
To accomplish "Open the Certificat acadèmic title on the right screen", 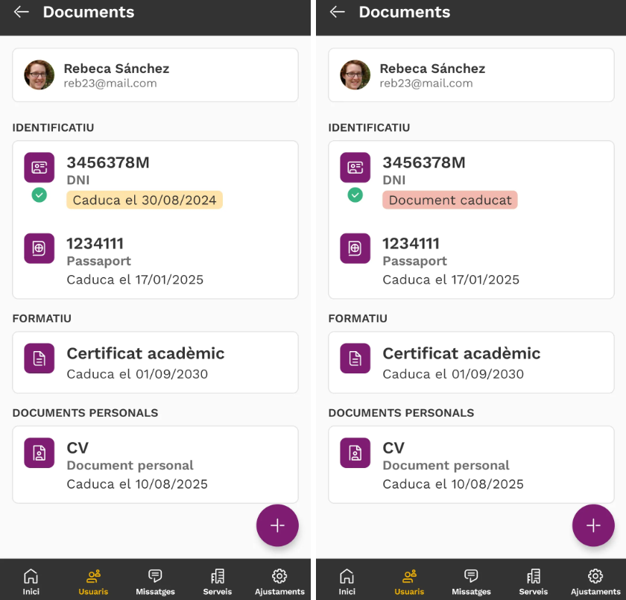I will (461, 353).
